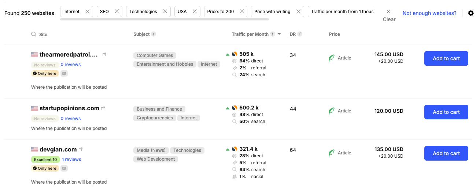The height and width of the screenshot is (192, 476).
Task: Remove the Technologies filter chip
Action: coord(165,11)
